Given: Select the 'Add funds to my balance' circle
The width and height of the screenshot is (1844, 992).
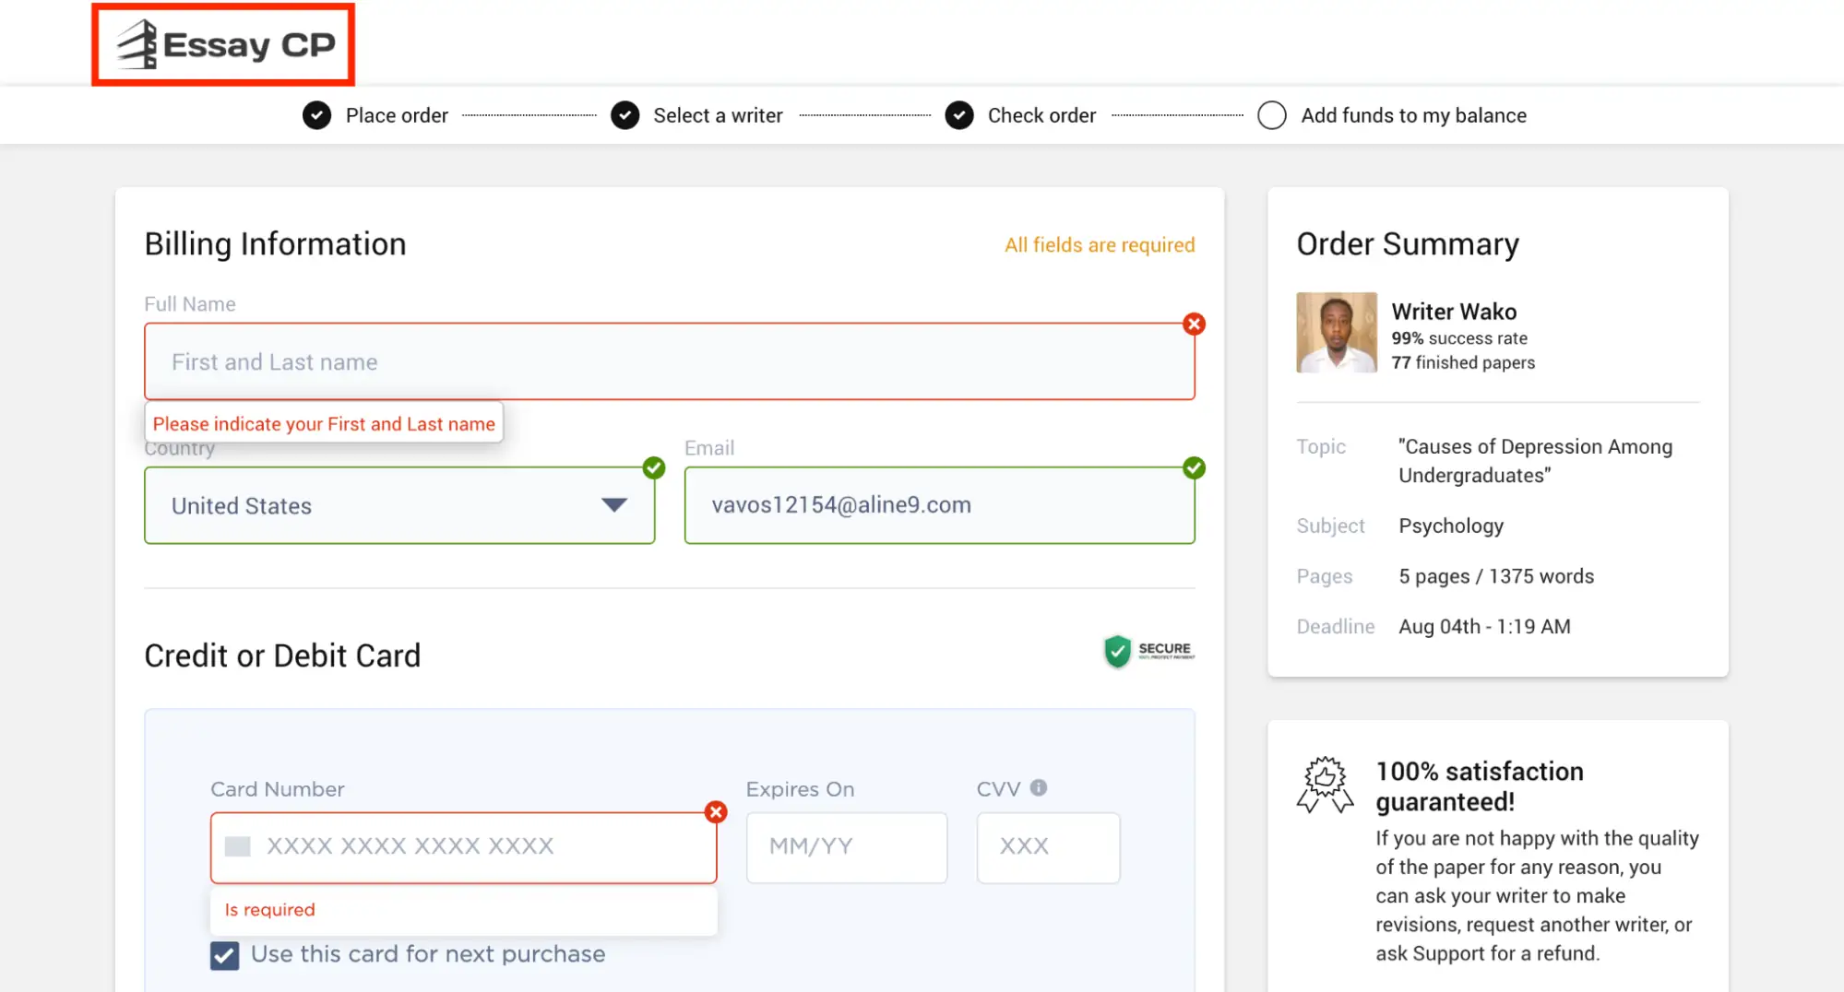Looking at the screenshot, I should tap(1272, 114).
